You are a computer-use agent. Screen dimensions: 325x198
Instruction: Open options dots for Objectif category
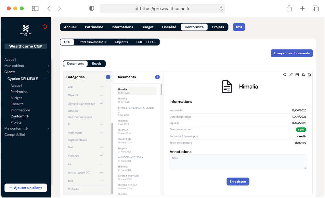tap(101, 95)
